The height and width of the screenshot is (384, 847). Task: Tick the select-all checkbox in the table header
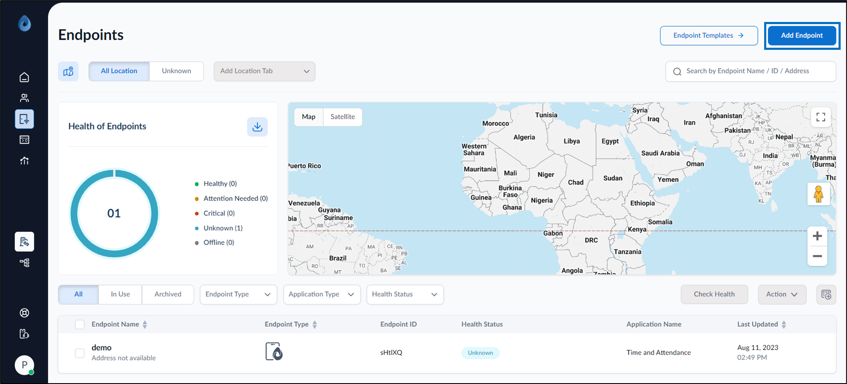(79, 324)
